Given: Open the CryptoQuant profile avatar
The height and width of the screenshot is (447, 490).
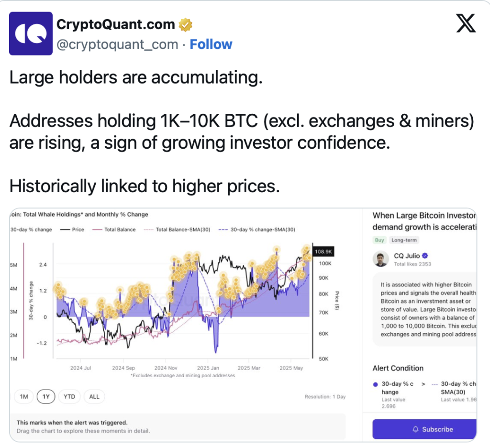Looking at the screenshot, I should (x=31, y=33).
